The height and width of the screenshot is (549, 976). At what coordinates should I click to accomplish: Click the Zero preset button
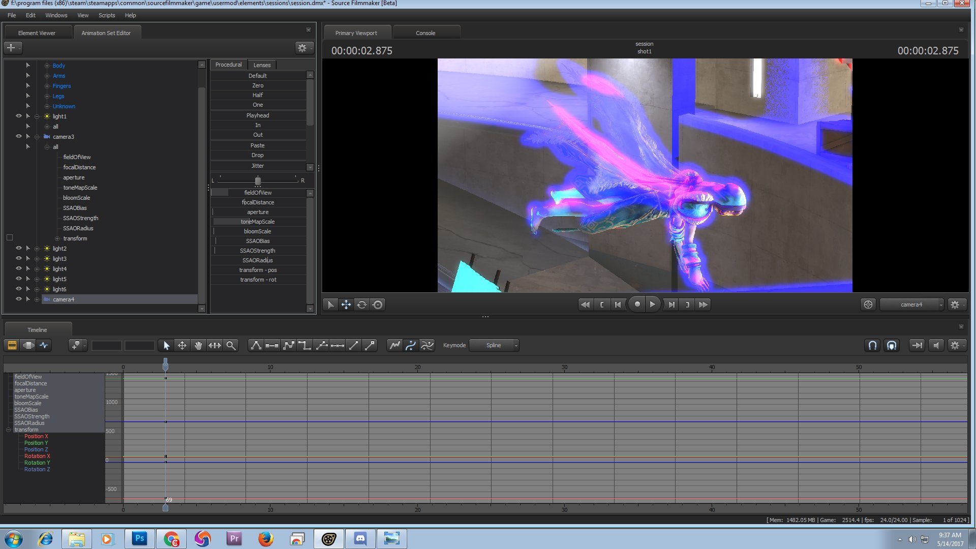pyautogui.click(x=258, y=85)
